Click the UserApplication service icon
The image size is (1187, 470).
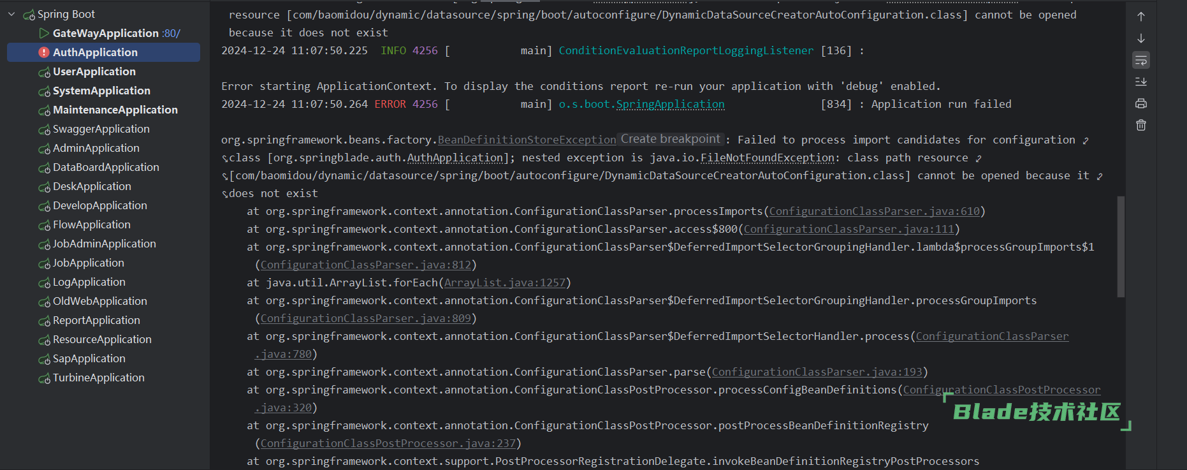[x=44, y=72]
